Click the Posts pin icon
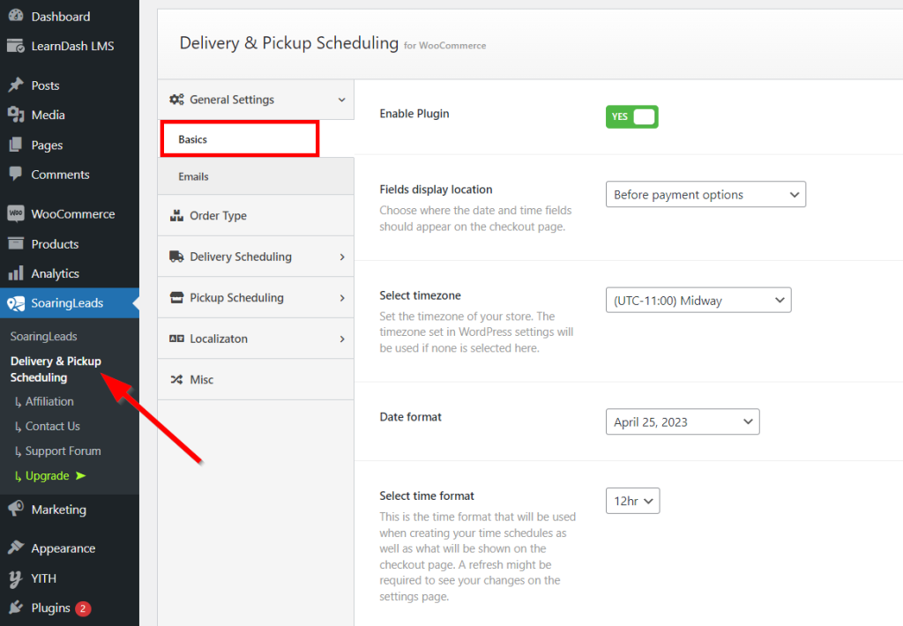The height and width of the screenshot is (626, 903). pyautogui.click(x=16, y=86)
